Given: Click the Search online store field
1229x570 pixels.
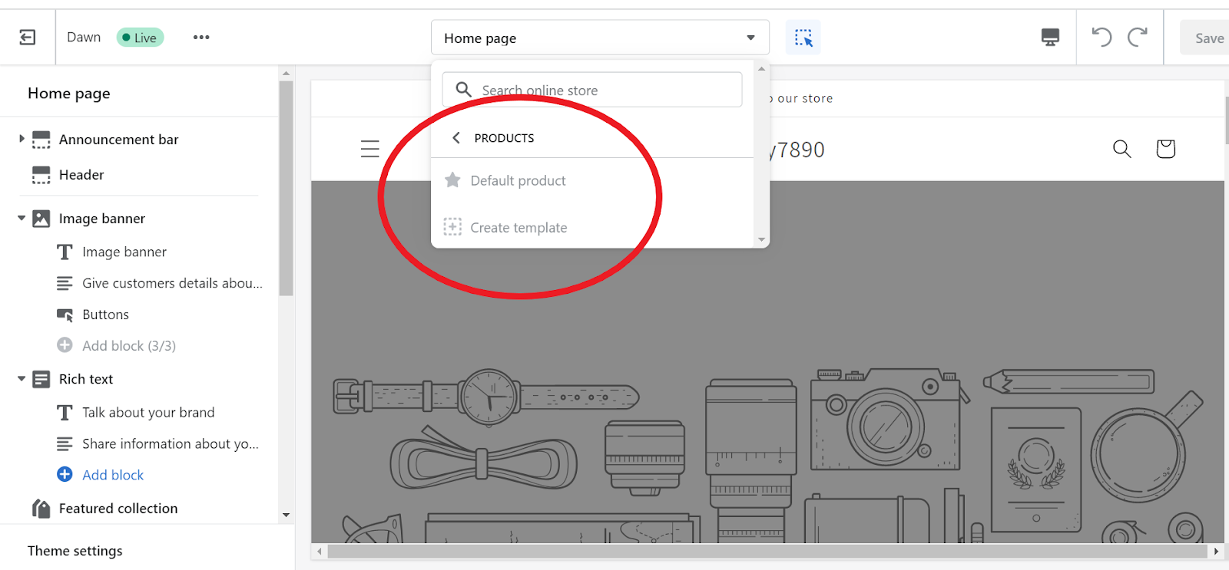Looking at the screenshot, I should [592, 90].
